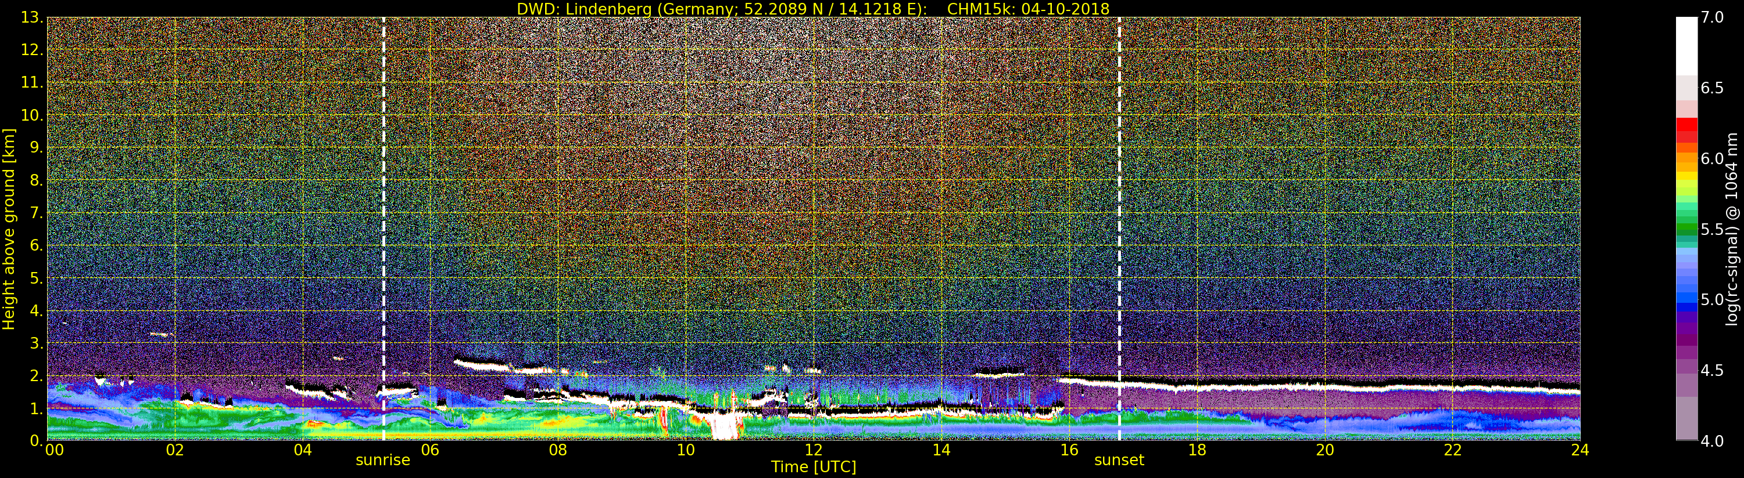This screenshot has width=1744, height=478.
Task: Click the y-axis tick label '10.'
Action: 32,115
